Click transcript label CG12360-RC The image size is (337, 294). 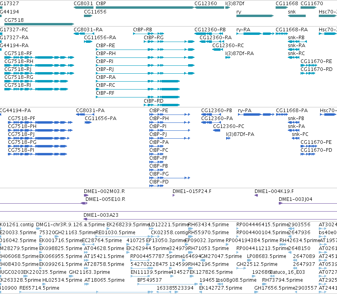[228, 46]
